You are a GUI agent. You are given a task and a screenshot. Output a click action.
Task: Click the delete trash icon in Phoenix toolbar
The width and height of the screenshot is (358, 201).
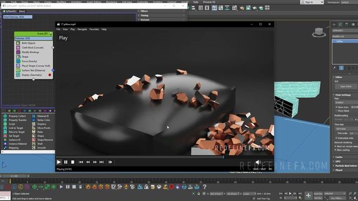tap(81, 187)
